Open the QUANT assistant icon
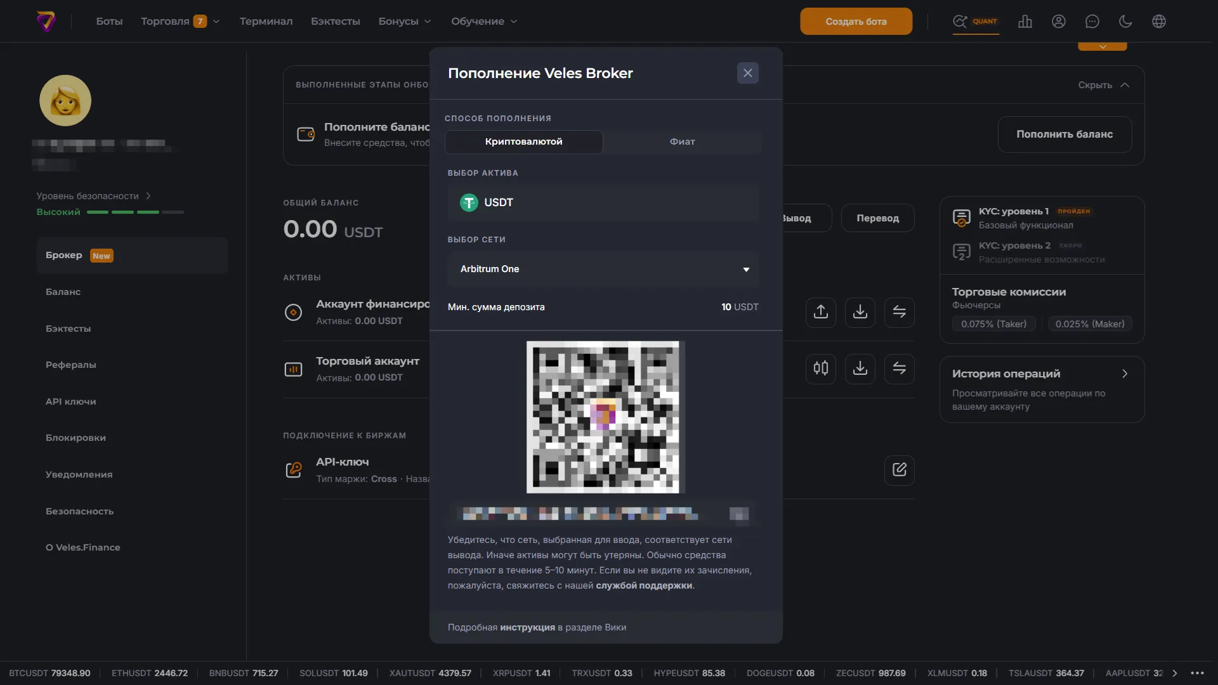Image resolution: width=1218 pixels, height=685 pixels. click(975, 22)
